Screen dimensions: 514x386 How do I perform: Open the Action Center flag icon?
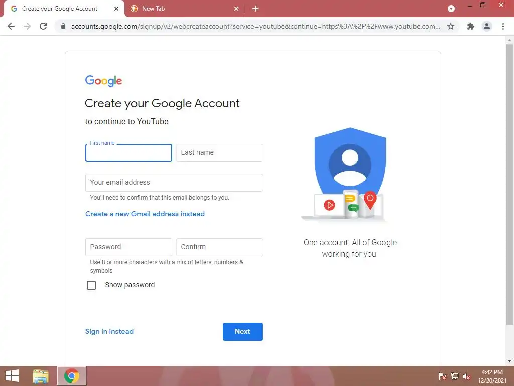click(x=442, y=376)
